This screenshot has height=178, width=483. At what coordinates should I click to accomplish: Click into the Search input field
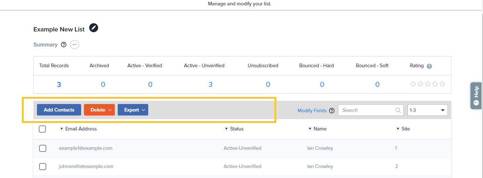pos(366,110)
